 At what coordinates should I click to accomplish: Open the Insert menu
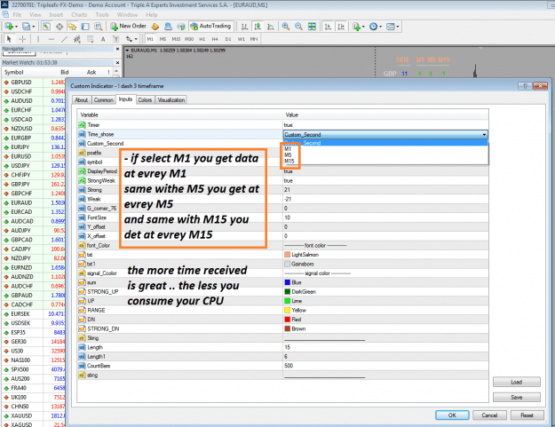click(x=56, y=15)
